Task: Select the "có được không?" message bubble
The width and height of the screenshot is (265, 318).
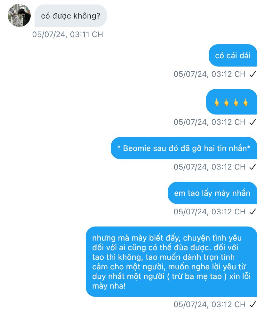Action: (x=71, y=16)
